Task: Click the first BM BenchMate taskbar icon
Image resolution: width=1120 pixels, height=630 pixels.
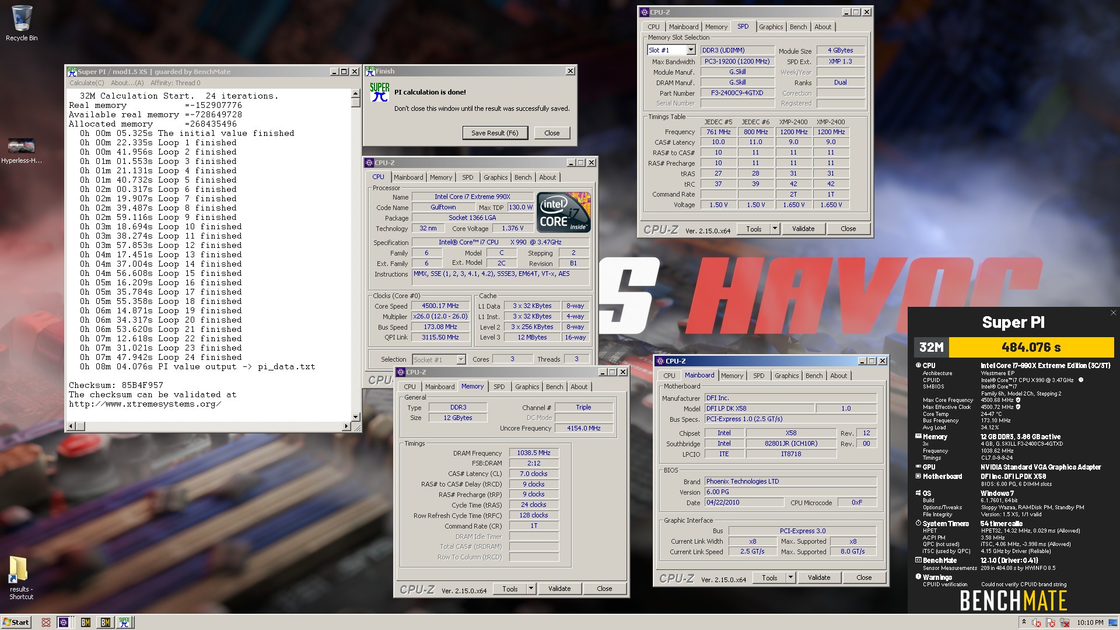Action: pos(85,622)
